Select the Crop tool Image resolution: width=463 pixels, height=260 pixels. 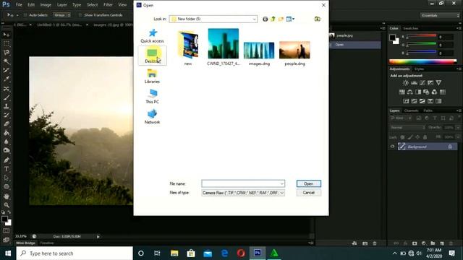click(7, 70)
